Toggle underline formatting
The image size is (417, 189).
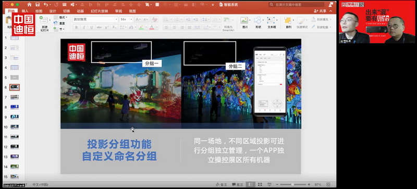point(92,28)
